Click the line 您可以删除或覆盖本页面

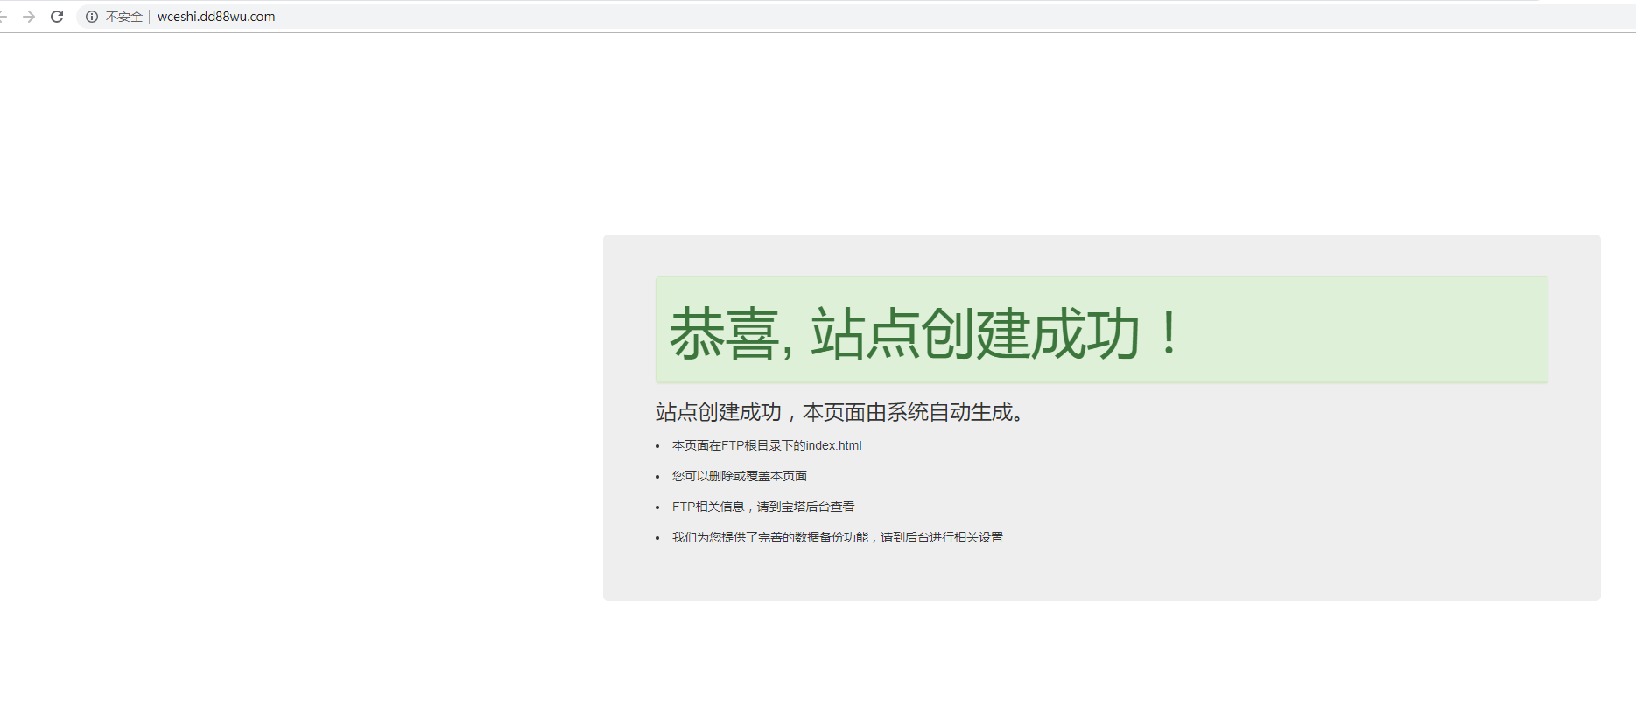(740, 476)
